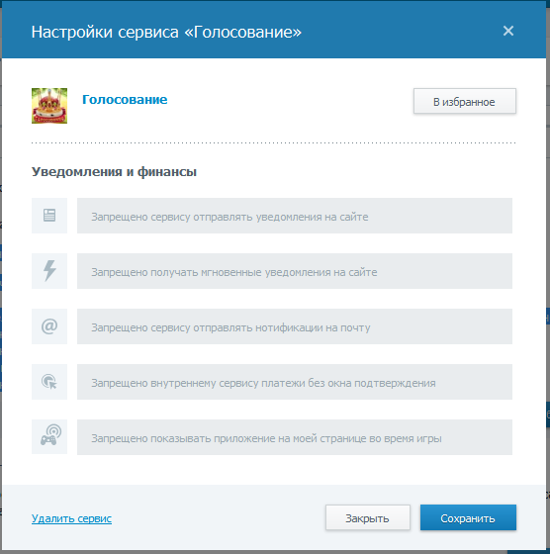Toggle showing app on my page during game

295,437
